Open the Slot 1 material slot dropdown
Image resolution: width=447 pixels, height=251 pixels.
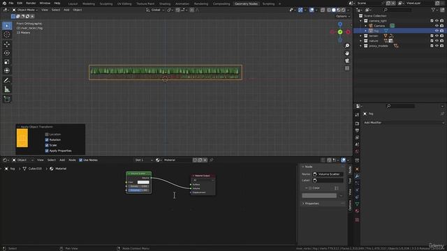point(143,160)
